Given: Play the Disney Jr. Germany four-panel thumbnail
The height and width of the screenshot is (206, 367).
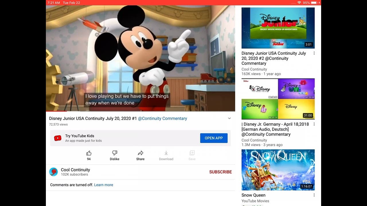Looking at the screenshot, I should pyautogui.click(x=278, y=99).
